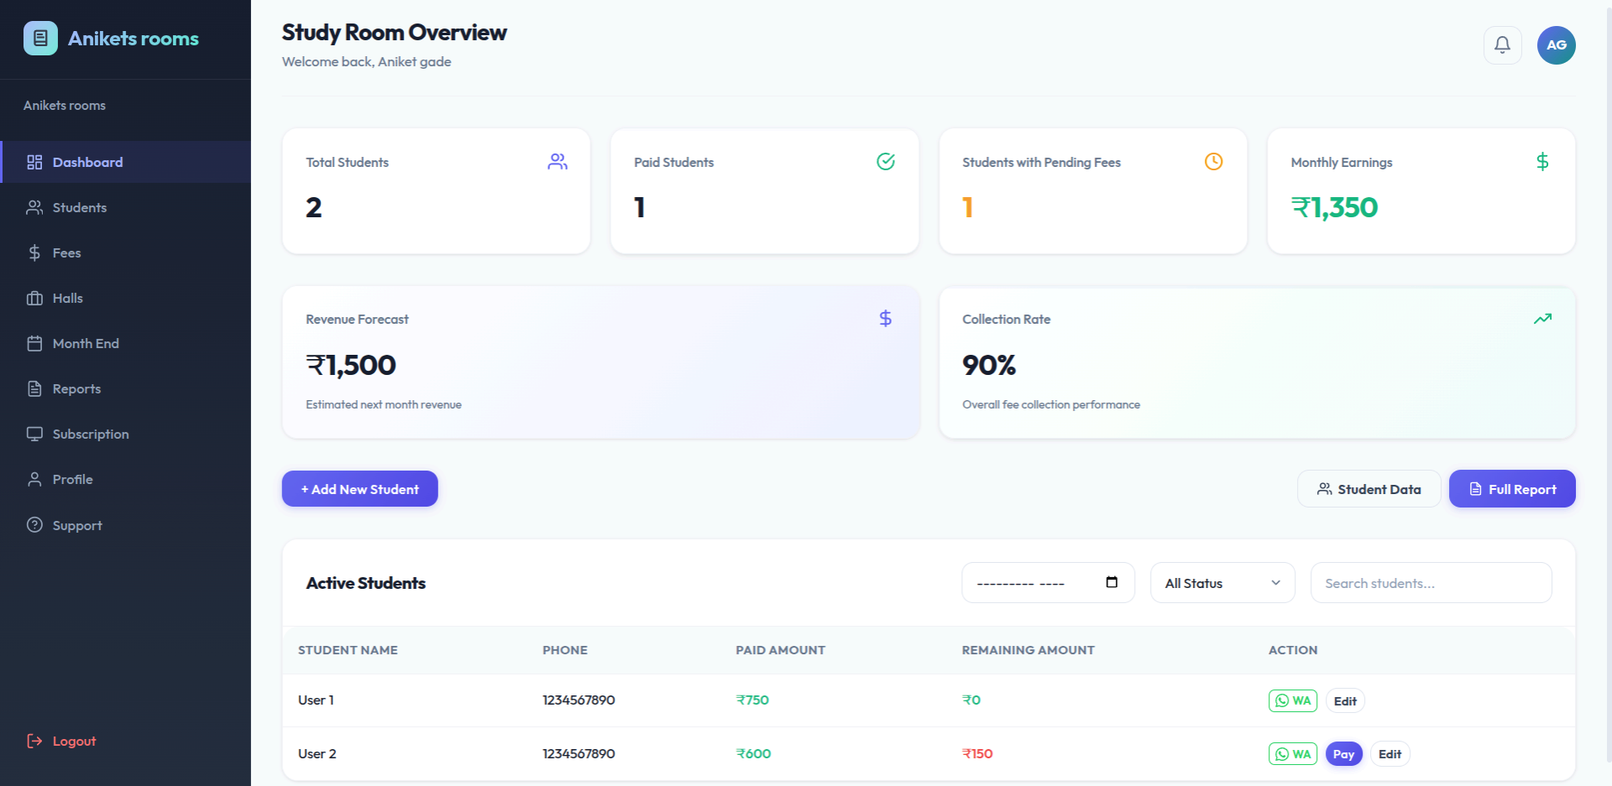Click Pay for User 2
Screen dimensions: 1612x786
(1343, 754)
